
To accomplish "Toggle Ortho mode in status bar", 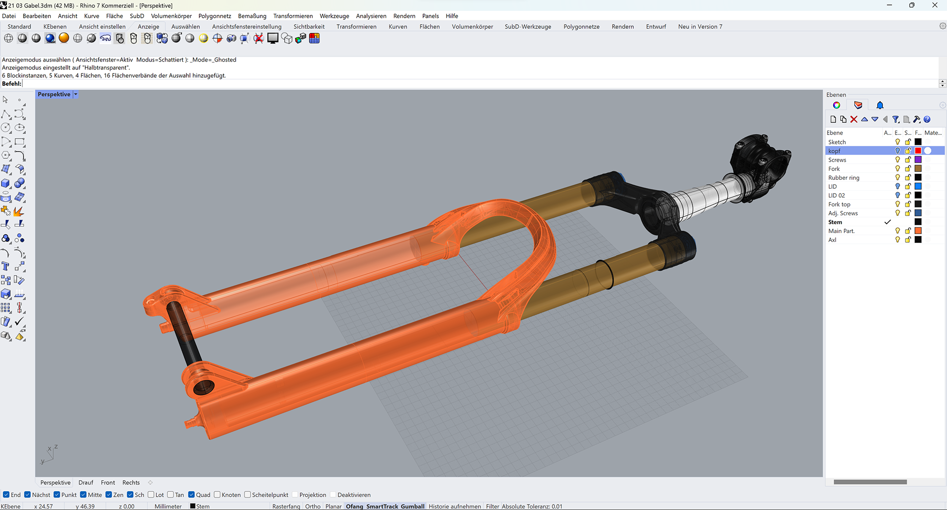I will click(313, 506).
